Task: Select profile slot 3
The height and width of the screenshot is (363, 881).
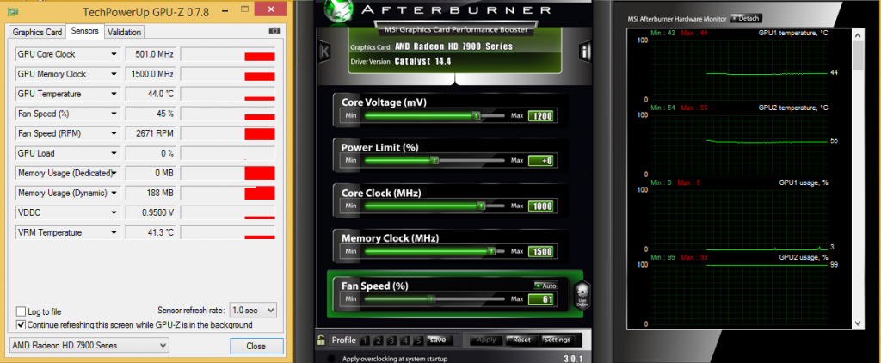Action: click(391, 340)
